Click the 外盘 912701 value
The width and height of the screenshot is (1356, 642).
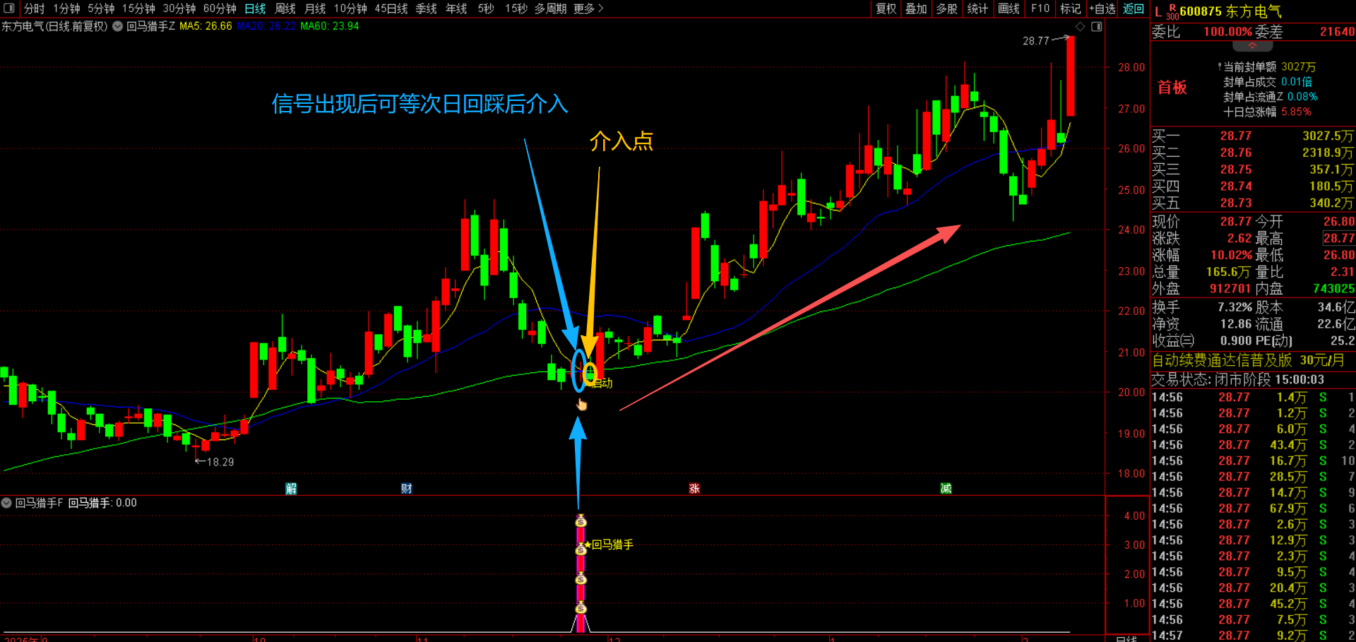(1230, 289)
